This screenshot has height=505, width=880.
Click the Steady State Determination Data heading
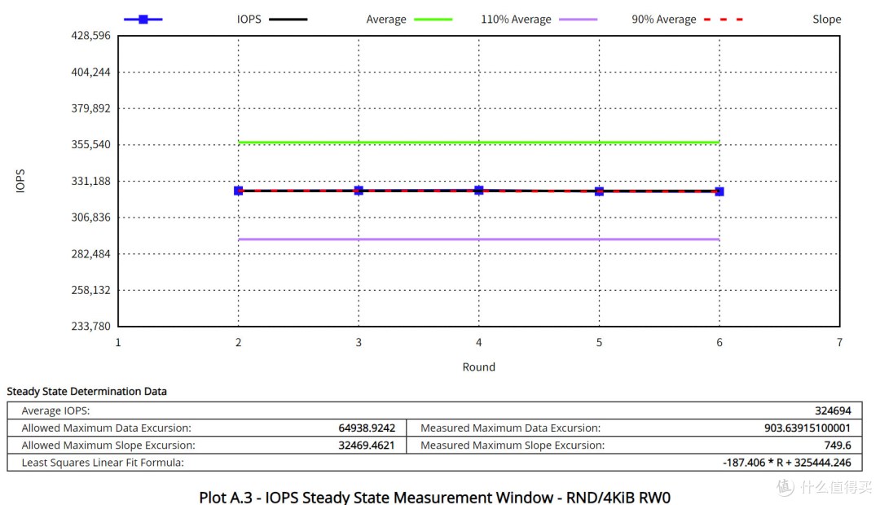coord(86,391)
